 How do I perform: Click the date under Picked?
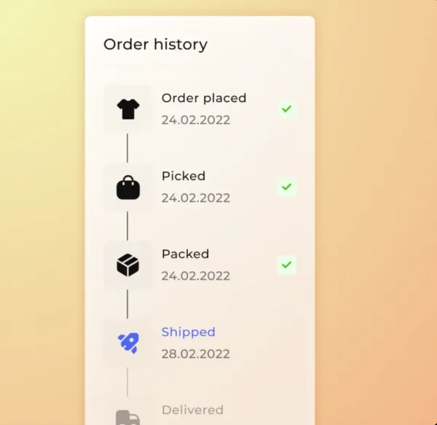point(195,198)
